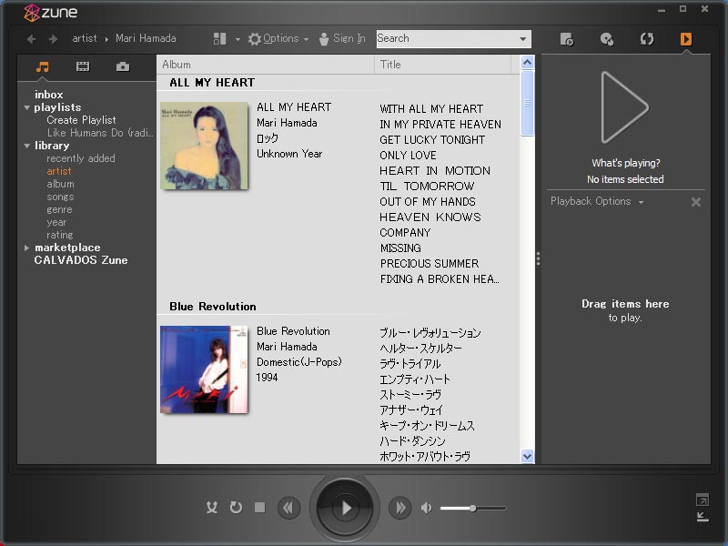Viewport: 728px width, 546px height.
Task: Open the Like Humans Do playlist
Action: pyautogui.click(x=100, y=133)
